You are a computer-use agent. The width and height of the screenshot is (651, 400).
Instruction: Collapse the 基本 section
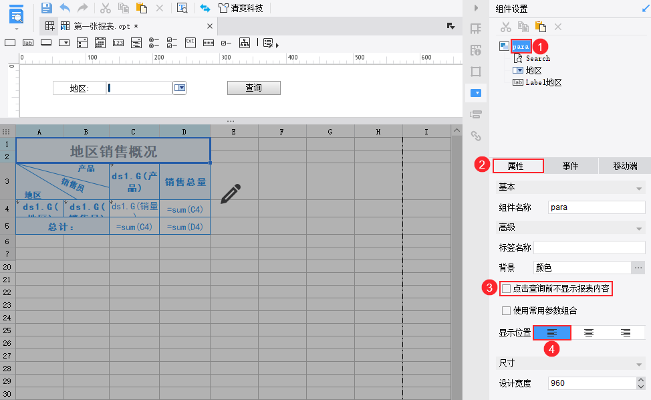click(639, 189)
